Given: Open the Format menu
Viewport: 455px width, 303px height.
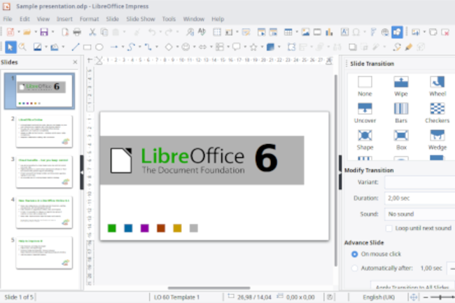Looking at the screenshot, I should tap(90, 19).
